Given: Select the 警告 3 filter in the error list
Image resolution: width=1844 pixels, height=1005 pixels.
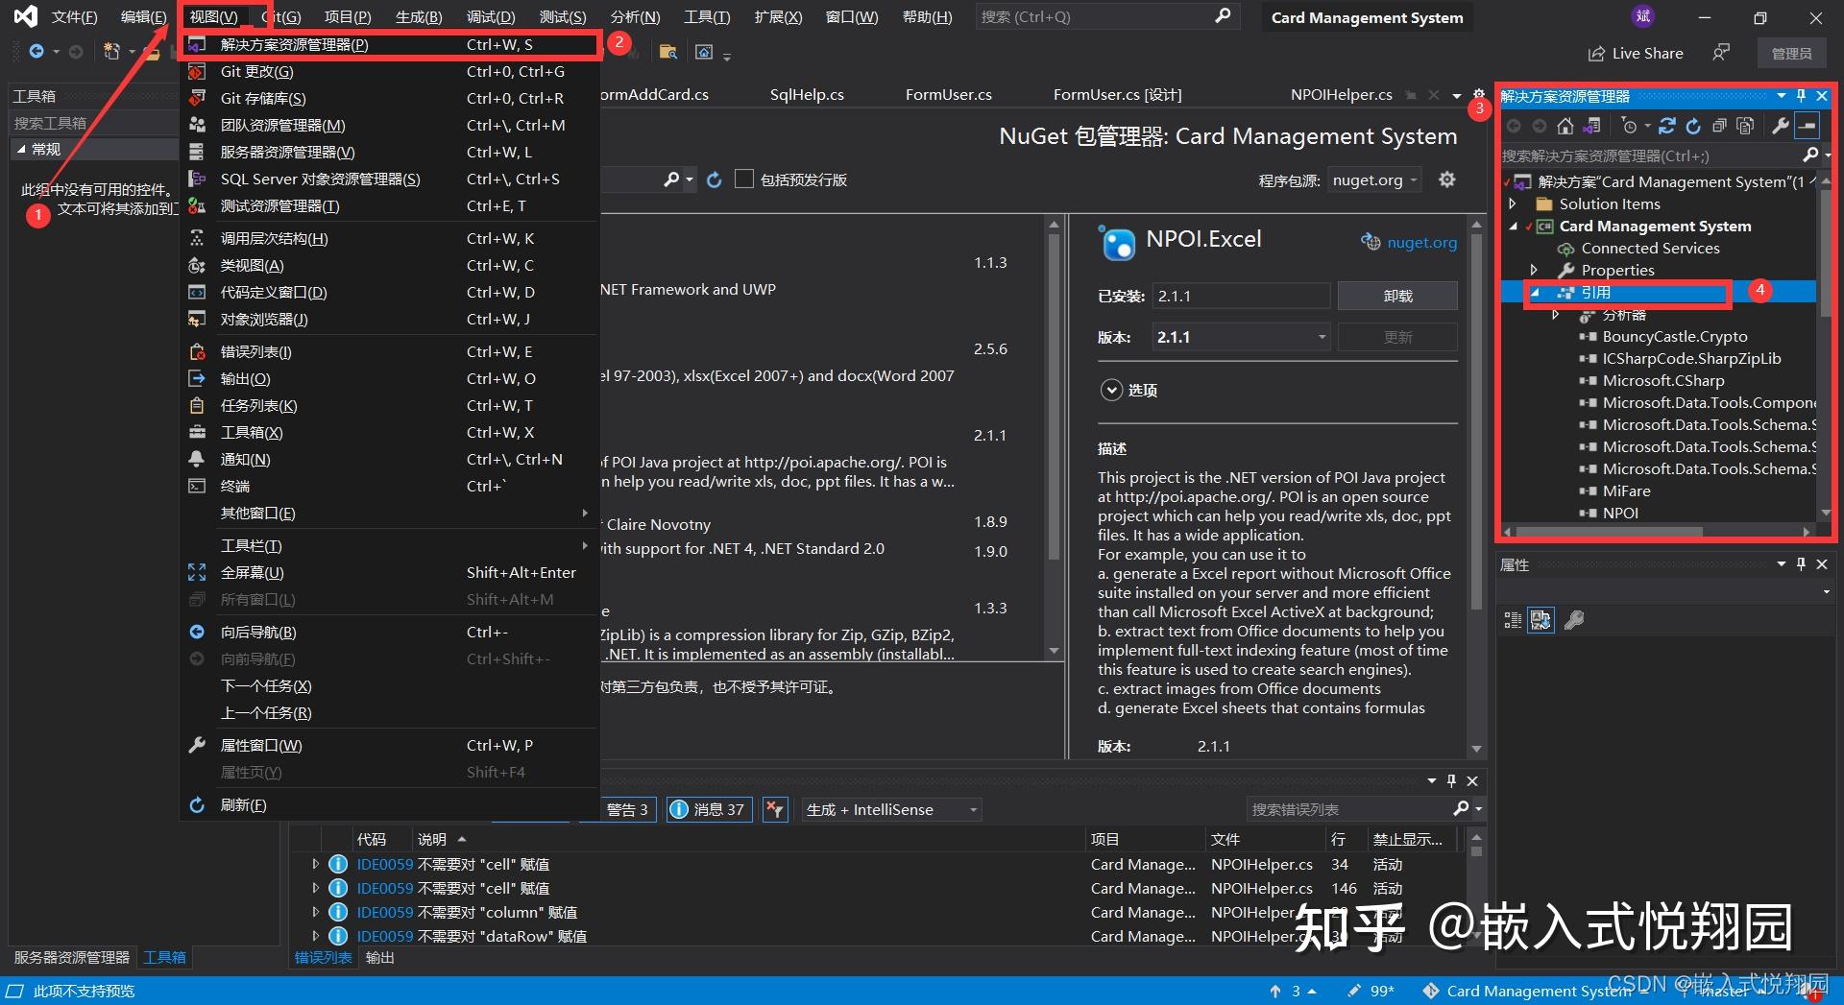Looking at the screenshot, I should [627, 809].
